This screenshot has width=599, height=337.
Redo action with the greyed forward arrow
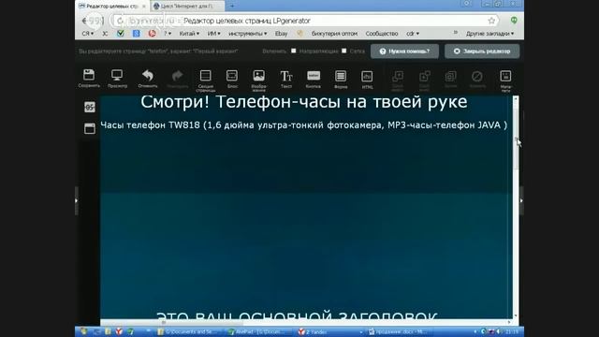177,79
